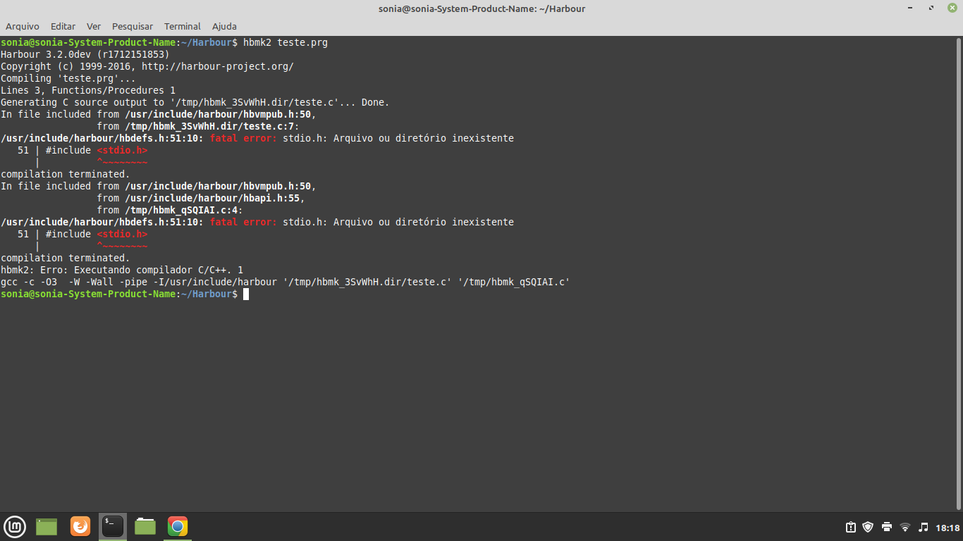Click the line "Compiling 'teste.prg'..."
963x541 pixels.
[68, 78]
